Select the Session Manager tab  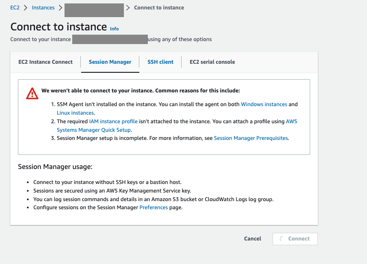click(x=110, y=62)
